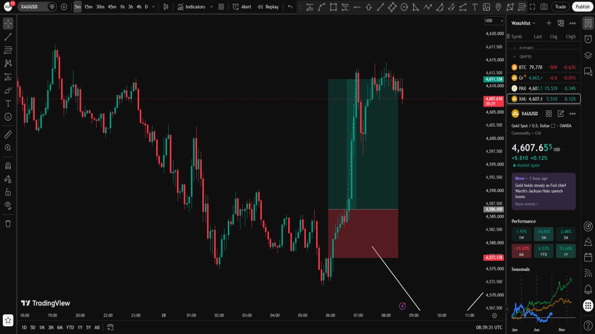Select the horizontal line tool in top toolbar
This screenshot has height=334, width=595.
click(x=357, y=7)
